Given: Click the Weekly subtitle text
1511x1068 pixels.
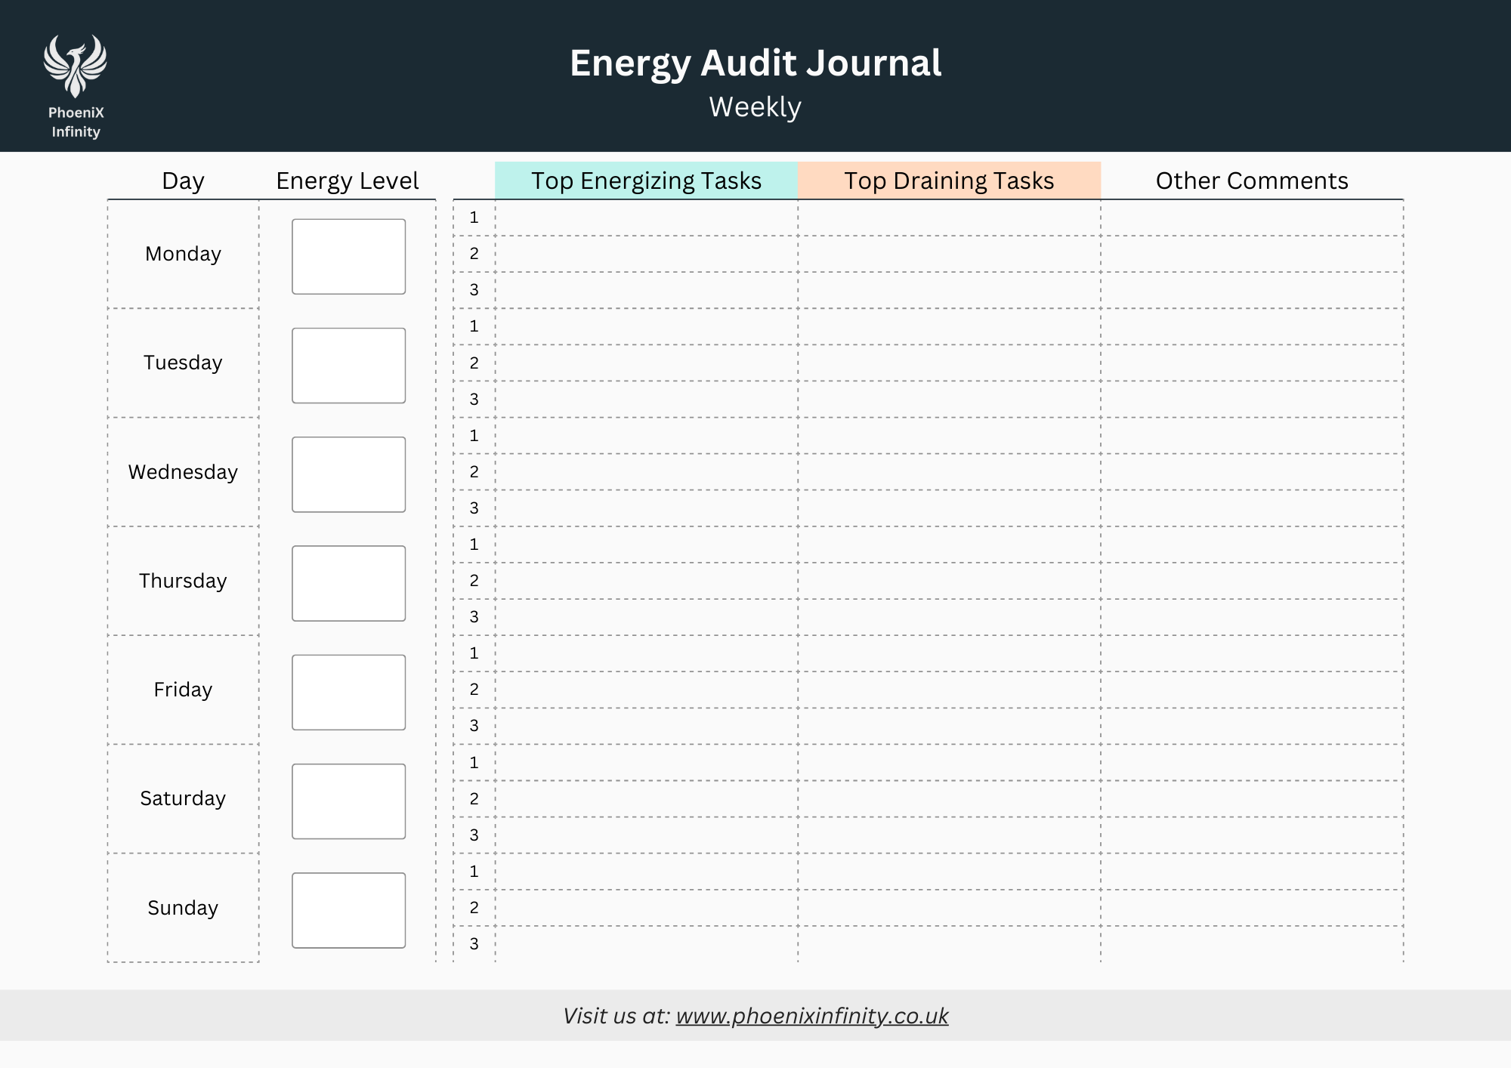Looking at the screenshot, I should pos(755,107).
